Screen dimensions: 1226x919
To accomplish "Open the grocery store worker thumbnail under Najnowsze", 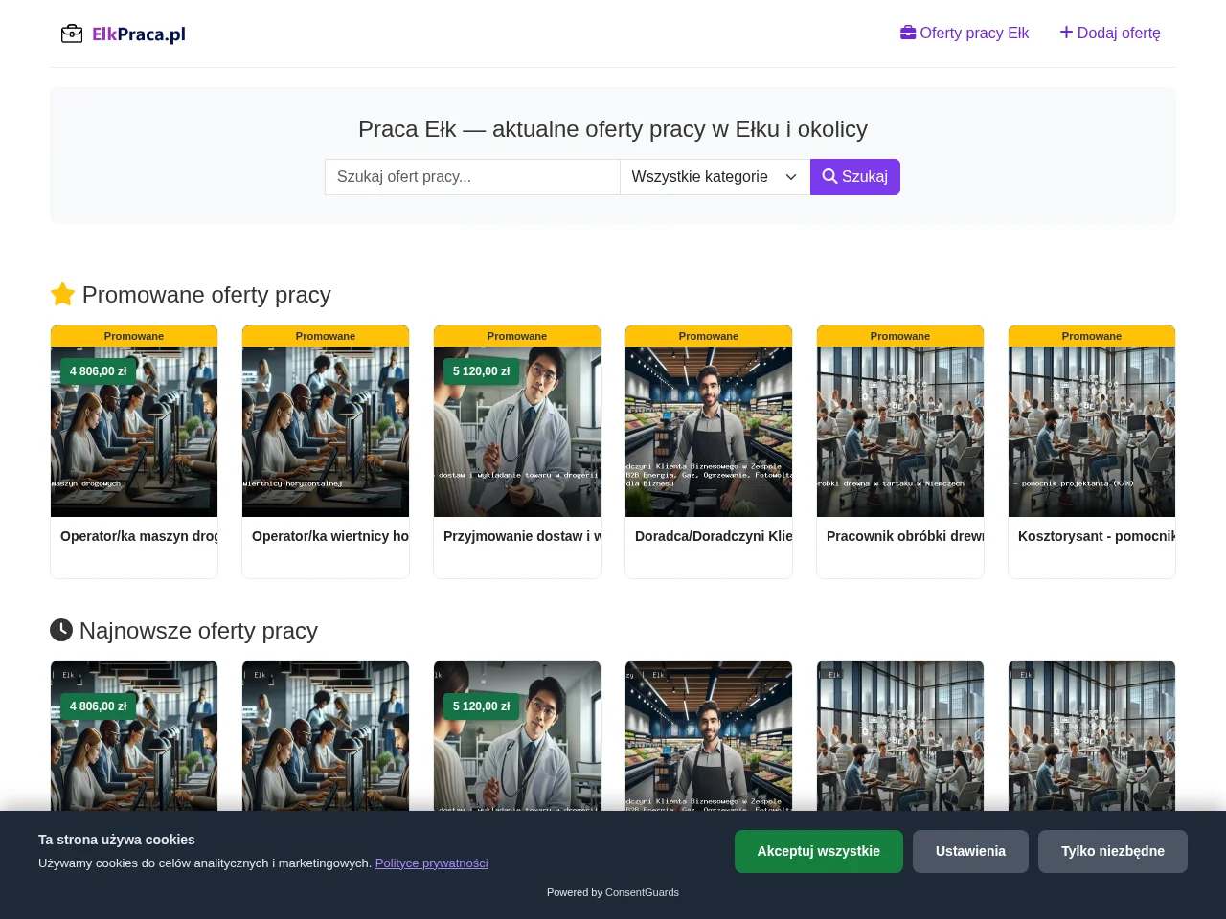I will (709, 735).
